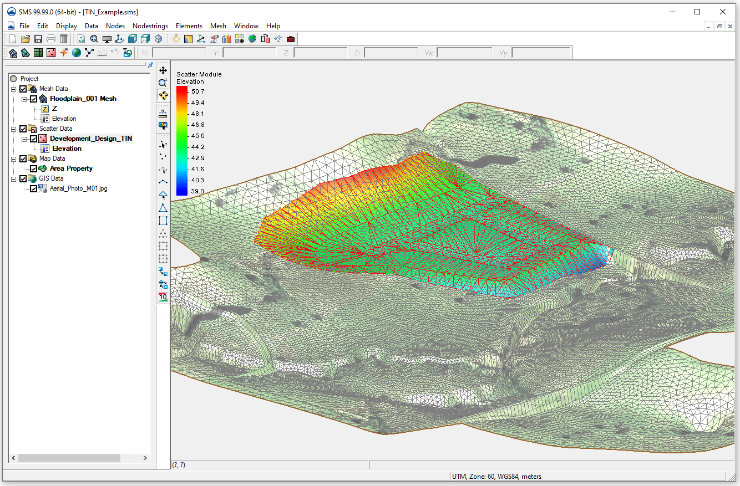The height and width of the screenshot is (486, 740).
Task: Disable the Aerial_Photo_M01.jpg checkbox
Action: (x=33, y=188)
